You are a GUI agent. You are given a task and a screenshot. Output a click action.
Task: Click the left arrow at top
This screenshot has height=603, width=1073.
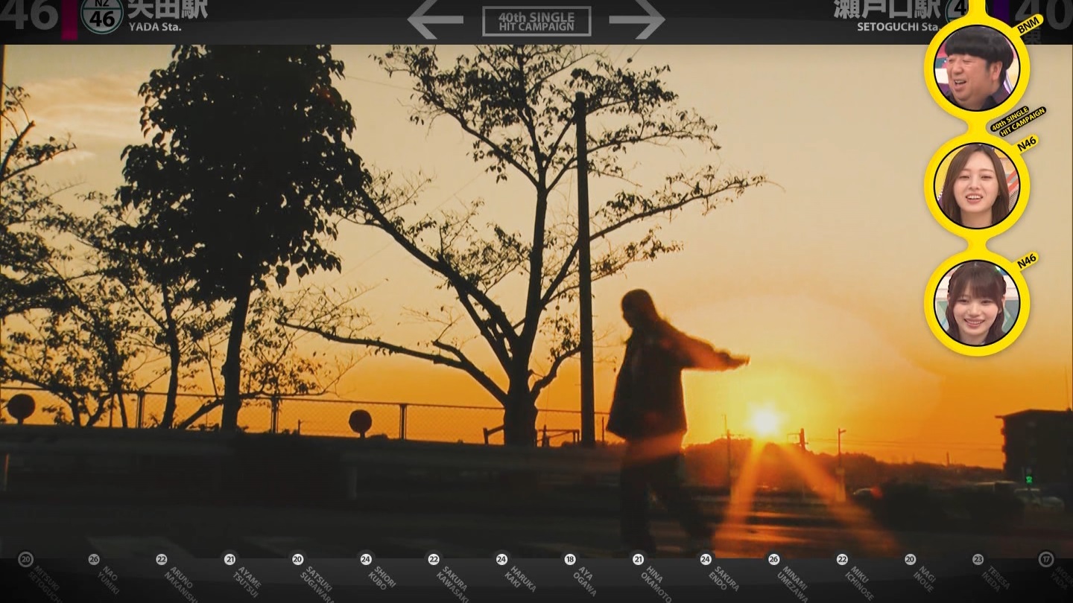coord(435,19)
